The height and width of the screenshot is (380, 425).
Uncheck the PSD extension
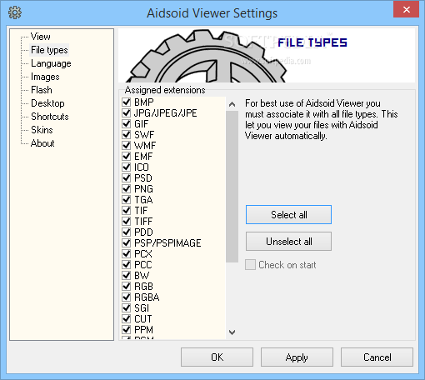click(127, 177)
